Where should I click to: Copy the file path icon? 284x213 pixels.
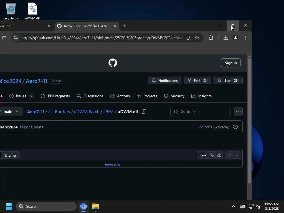pos(144,111)
